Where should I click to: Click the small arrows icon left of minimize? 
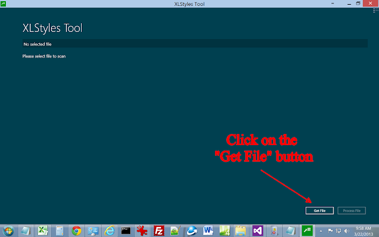tap(333, 4)
